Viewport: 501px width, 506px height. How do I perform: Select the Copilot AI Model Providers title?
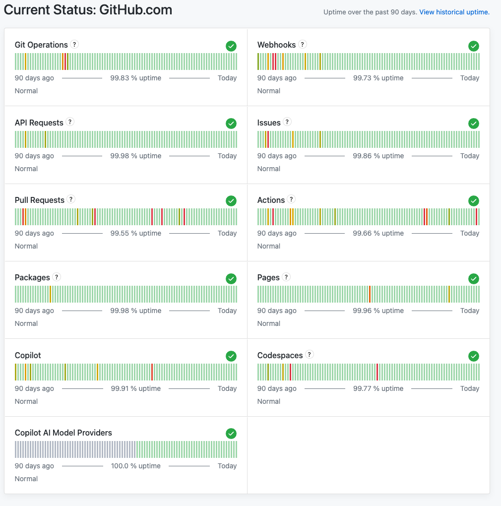point(63,433)
